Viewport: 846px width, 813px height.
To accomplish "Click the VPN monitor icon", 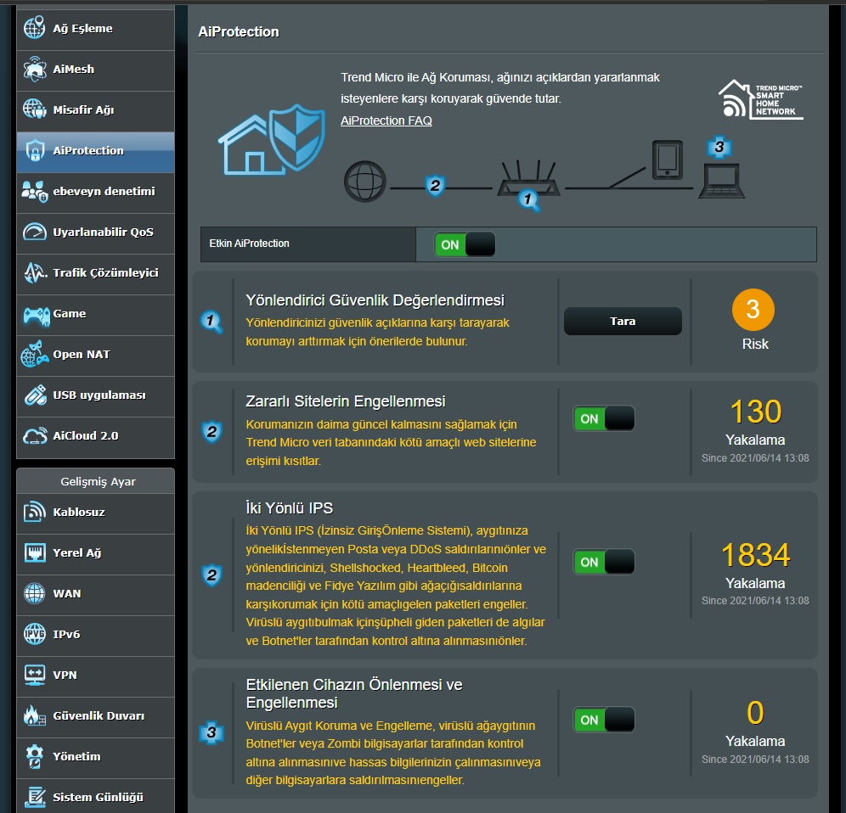I will (35, 675).
